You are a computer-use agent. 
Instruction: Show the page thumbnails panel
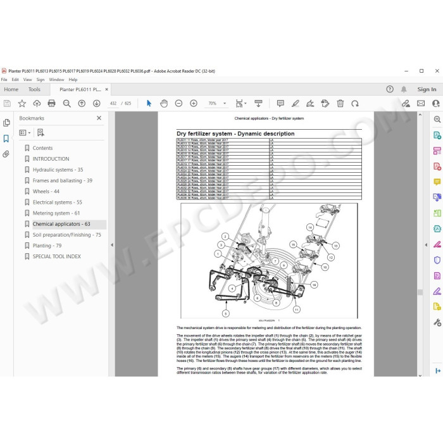click(6, 123)
